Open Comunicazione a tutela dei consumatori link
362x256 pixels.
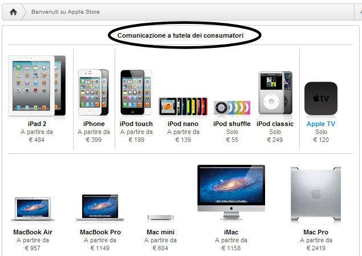click(x=180, y=35)
